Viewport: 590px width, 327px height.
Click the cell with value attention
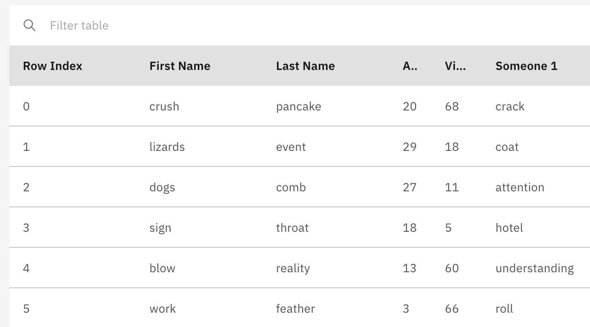pos(520,187)
